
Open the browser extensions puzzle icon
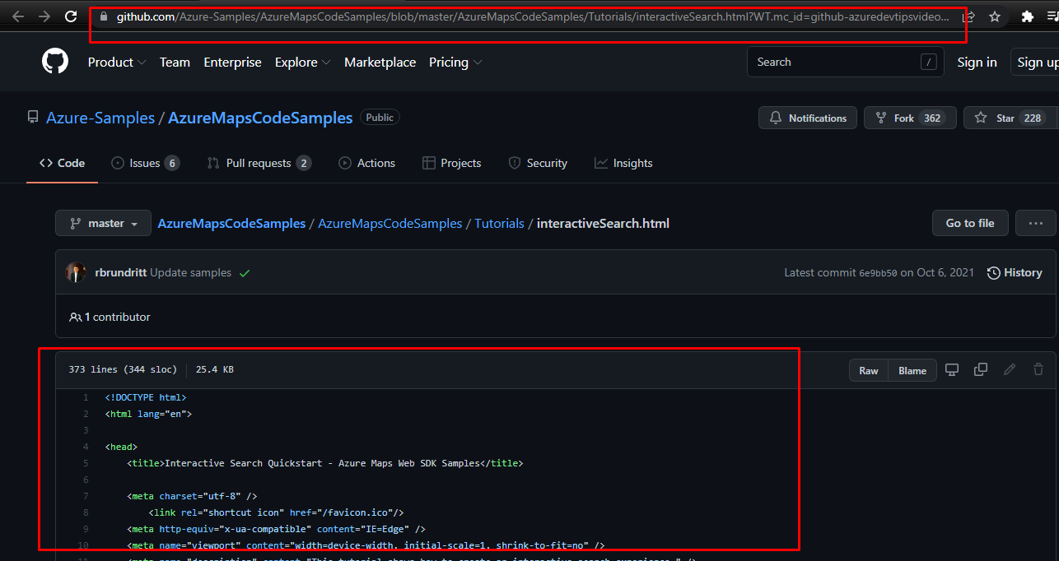(x=1027, y=16)
